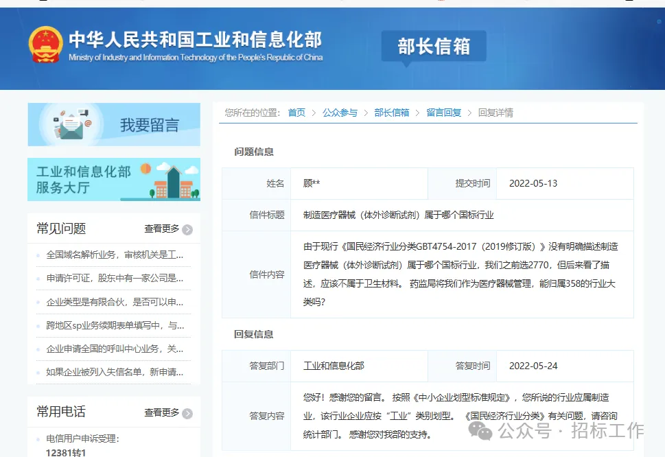Go to 首页 in breadcrumb
This screenshot has width=665, height=457.
[296, 113]
